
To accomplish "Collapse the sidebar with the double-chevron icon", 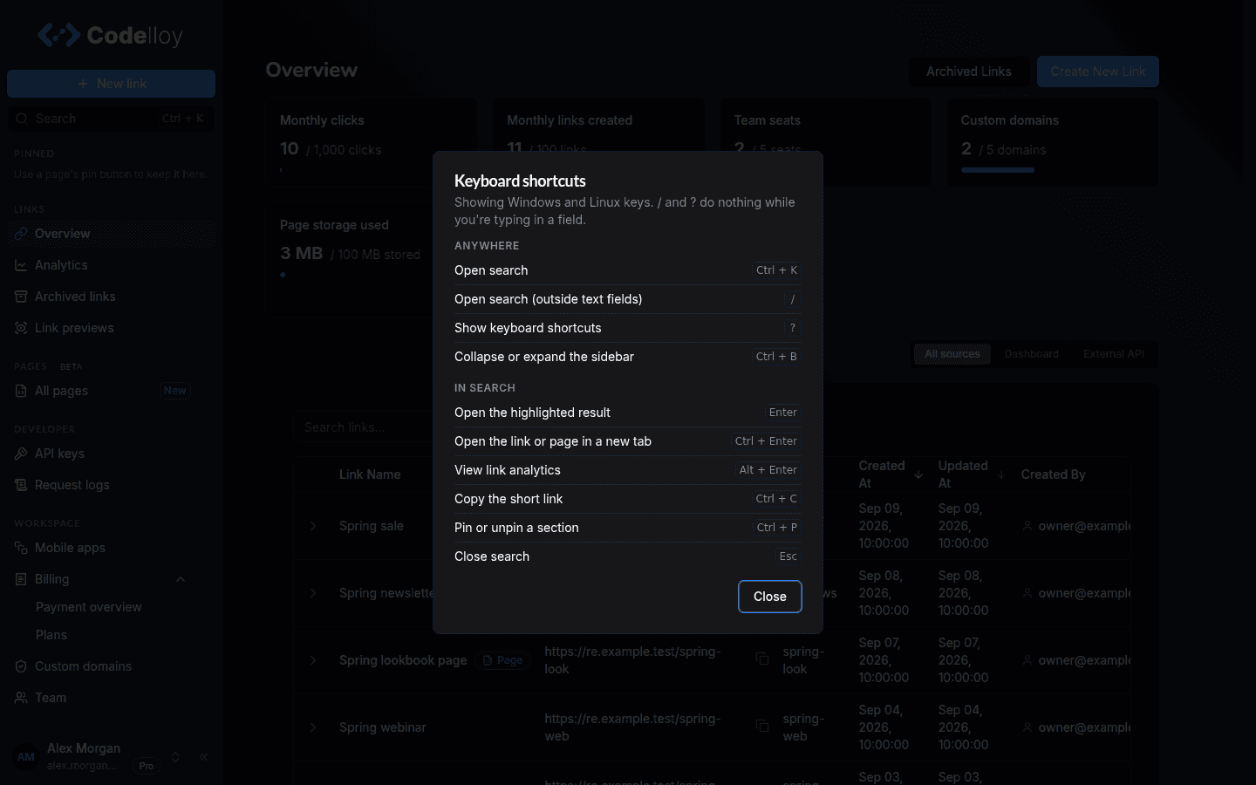I will pyautogui.click(x=203, y=757).
